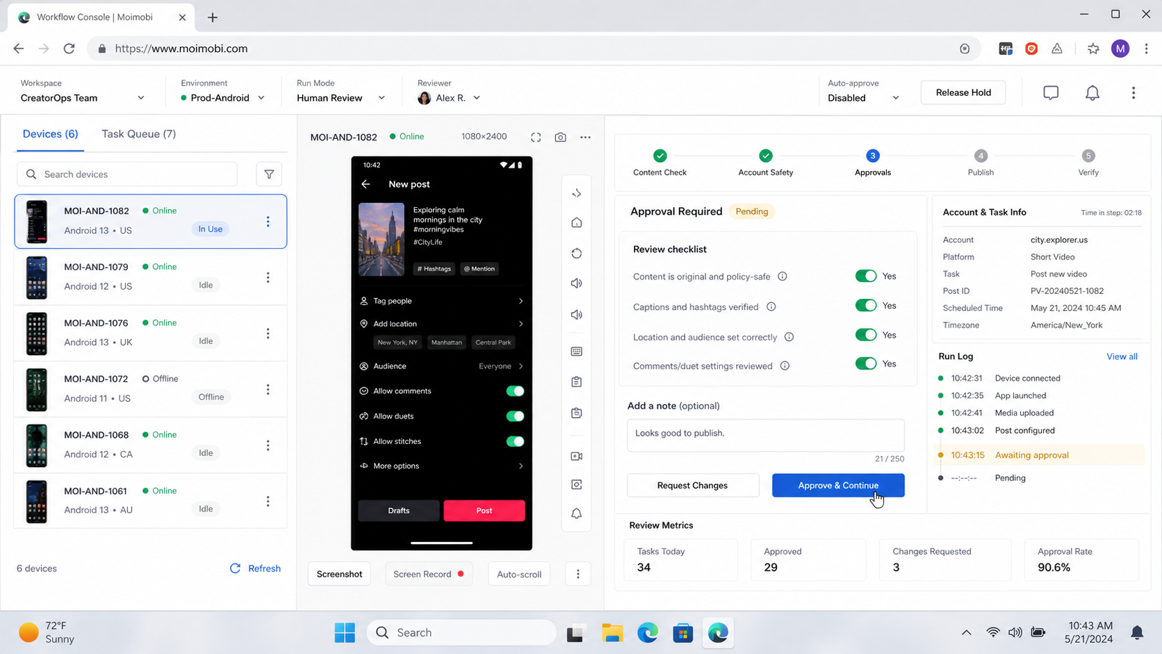The height and width of the screenshot is (654, 1162).
Task: Open the device keyboard icon
Action: (576, 351)
